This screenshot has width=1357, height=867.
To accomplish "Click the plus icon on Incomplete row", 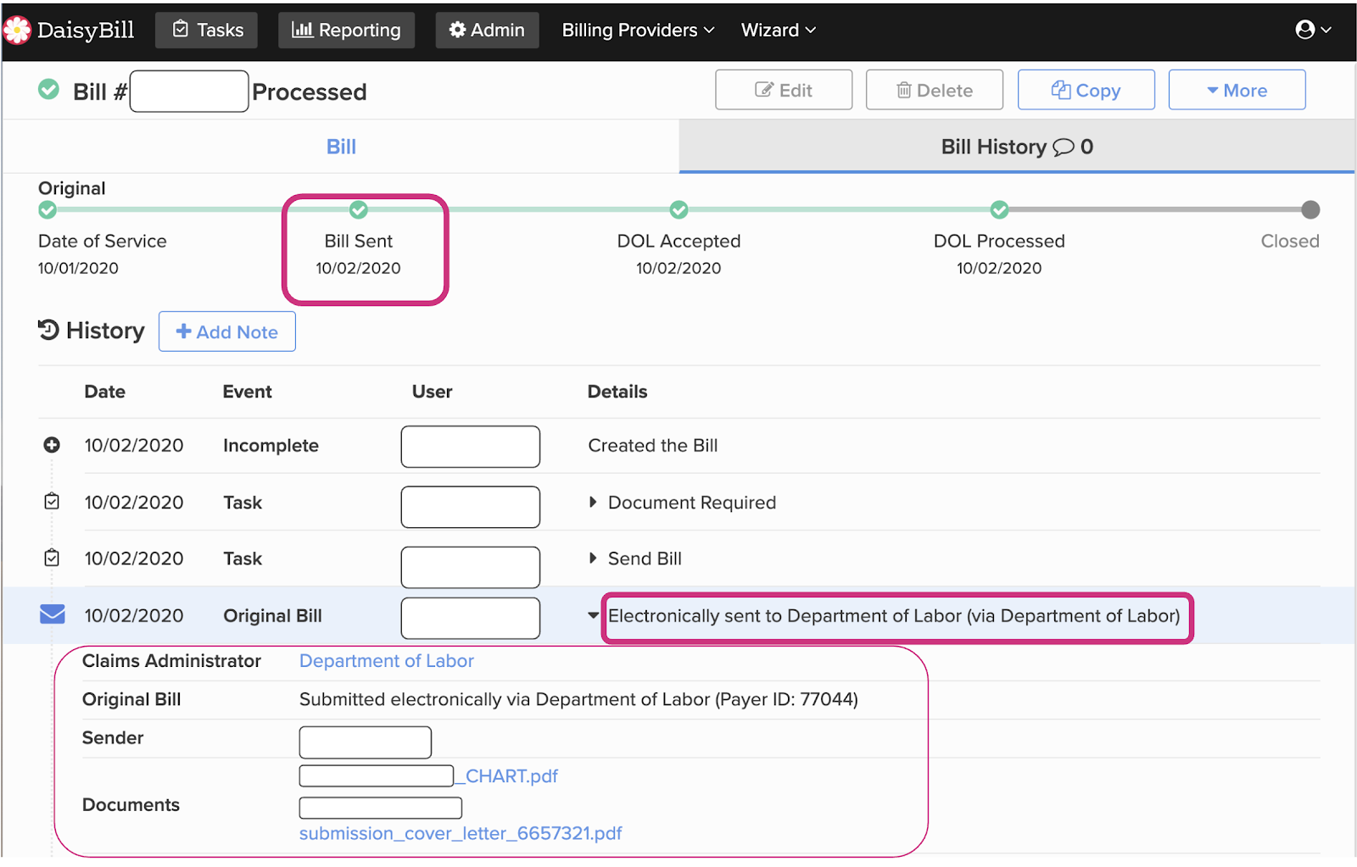I will coord(52,445).
